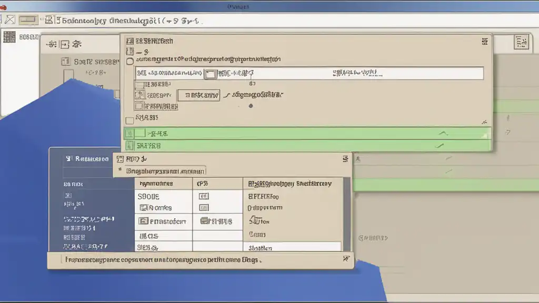
Task: Select the "Cams" entry in the right column
Action: coord(257,234)
